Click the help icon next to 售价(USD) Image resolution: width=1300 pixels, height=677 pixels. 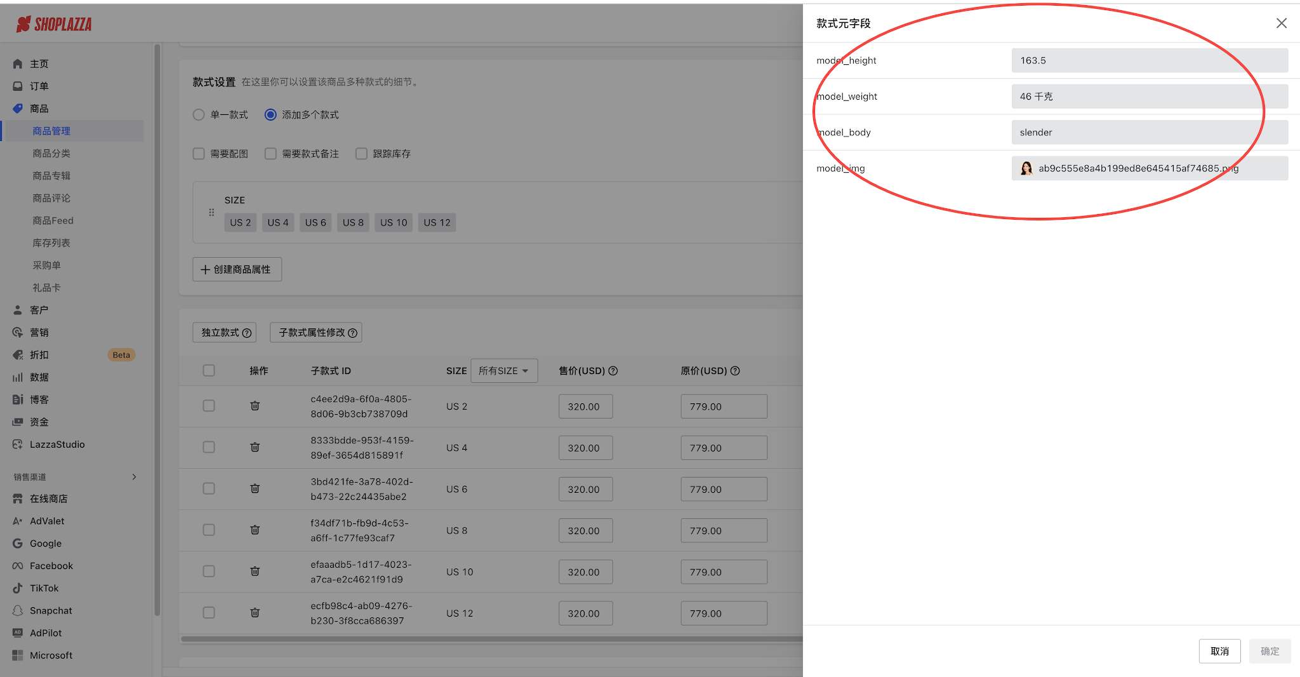click(613, 371)
